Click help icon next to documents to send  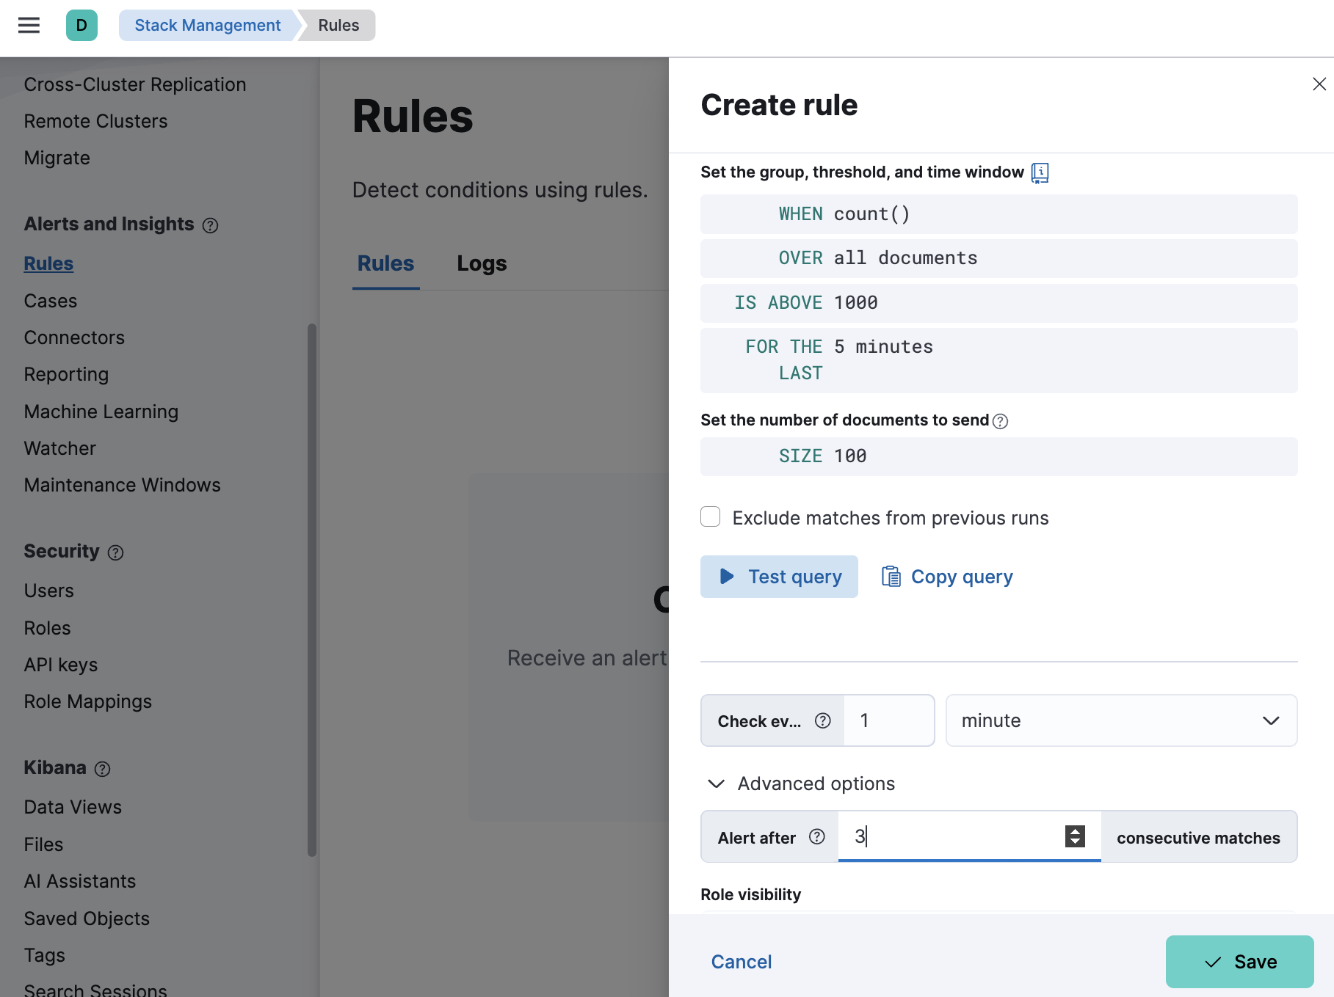tap(1000, 421)
